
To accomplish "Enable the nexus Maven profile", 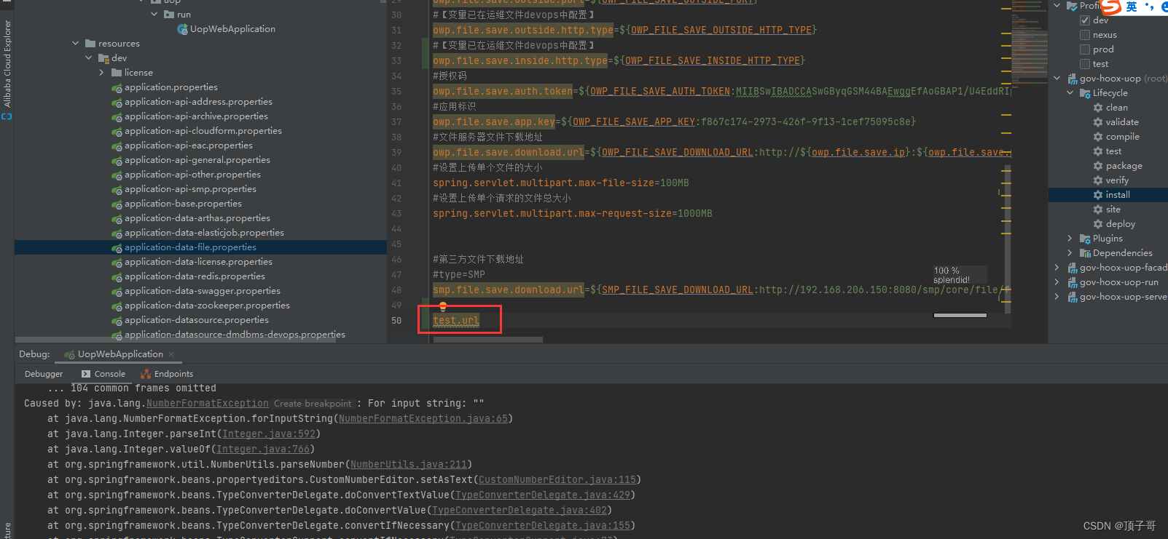I will coord(1085,35).
